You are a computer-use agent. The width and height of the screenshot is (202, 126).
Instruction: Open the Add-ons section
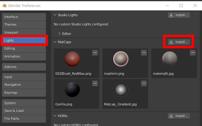click(x=24, y=67)
